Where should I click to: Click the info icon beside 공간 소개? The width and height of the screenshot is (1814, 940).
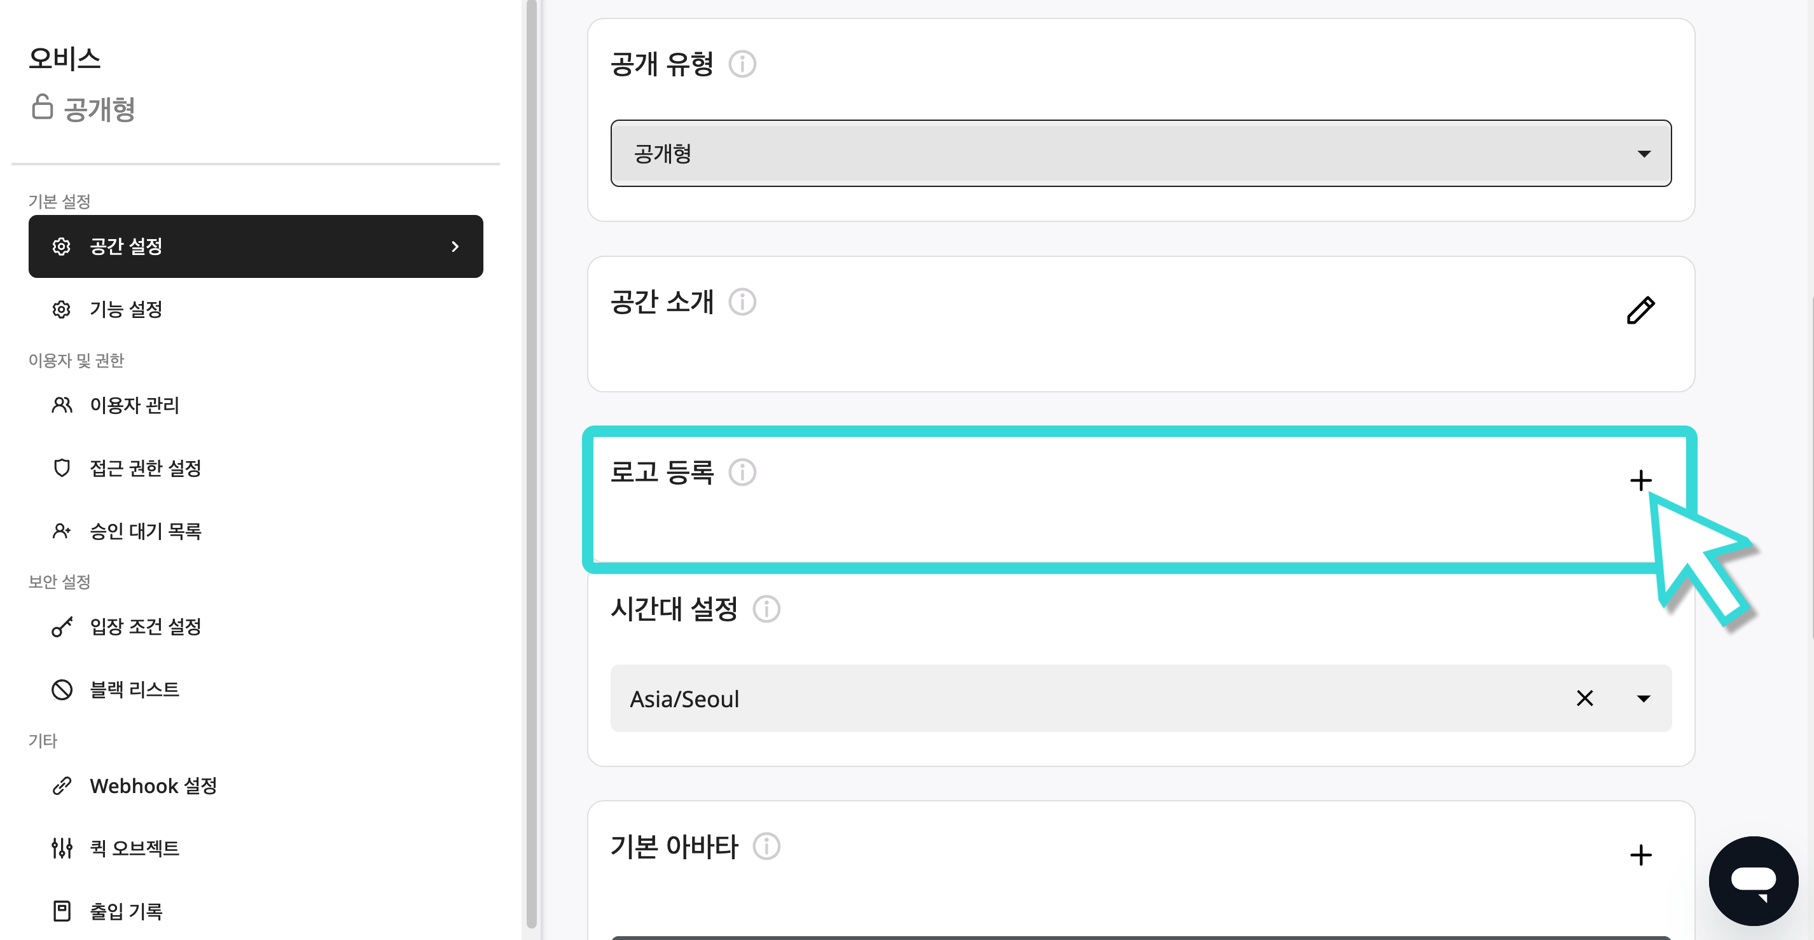click(x=742, y=302)
